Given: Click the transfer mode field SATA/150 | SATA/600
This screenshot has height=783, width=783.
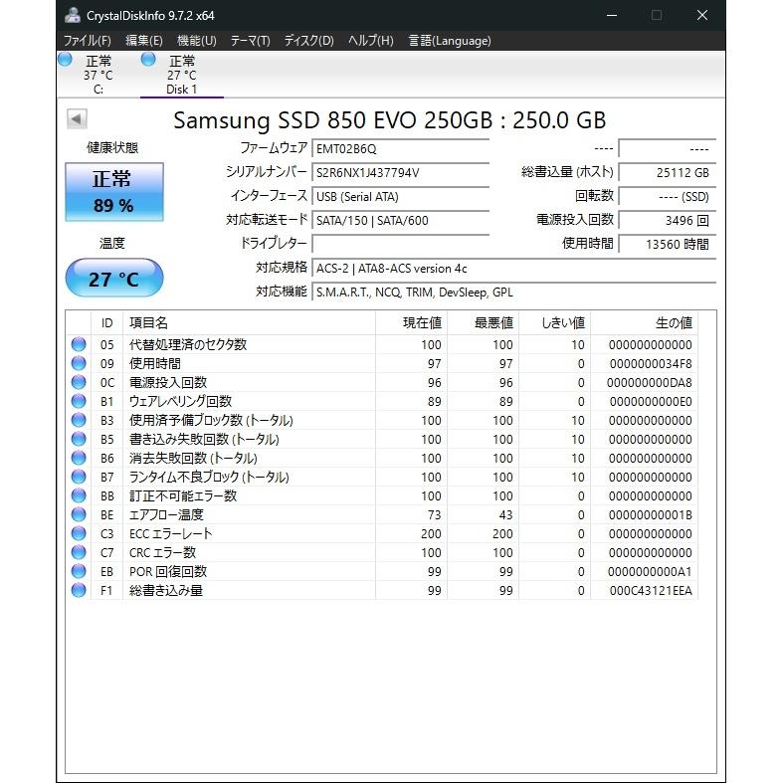Looking at the screenshot, I should point(401,220).
